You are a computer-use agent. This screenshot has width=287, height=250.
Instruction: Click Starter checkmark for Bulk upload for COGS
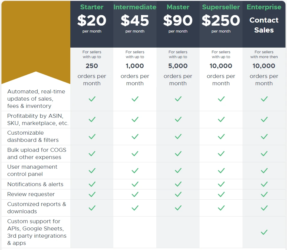point(92,154)
